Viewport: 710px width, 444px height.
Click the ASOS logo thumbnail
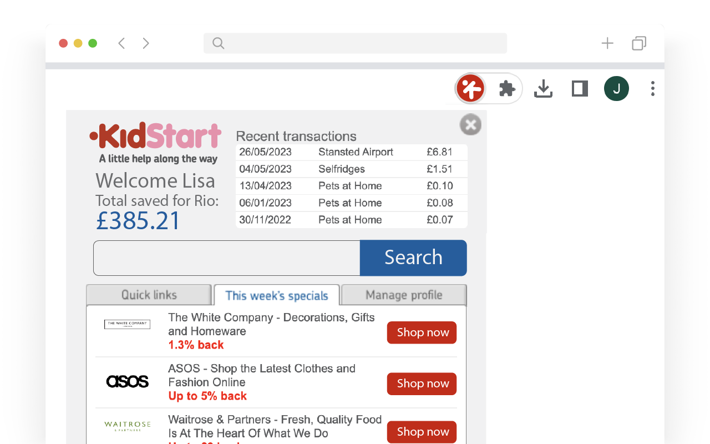[x=128, y=381]
